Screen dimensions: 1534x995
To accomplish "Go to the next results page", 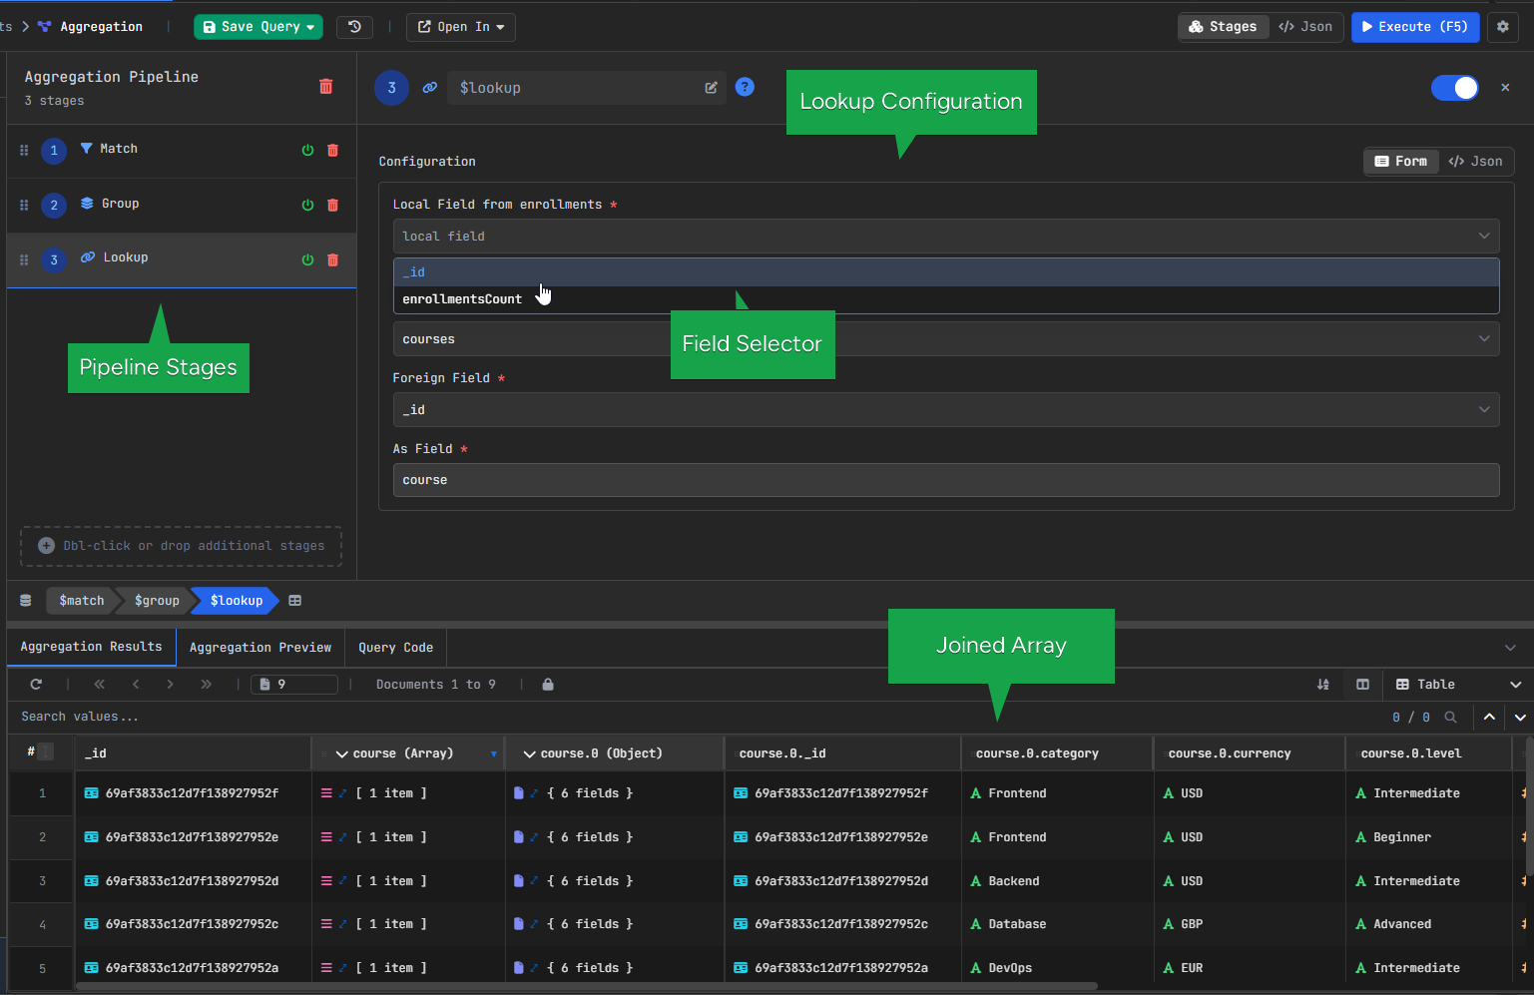I will coord(171,685).
